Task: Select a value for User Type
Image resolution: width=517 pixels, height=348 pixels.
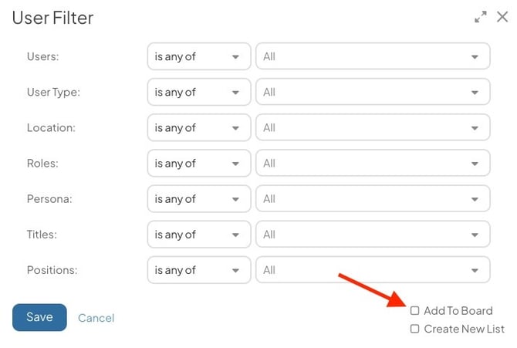Action: [x=373, y=92]
